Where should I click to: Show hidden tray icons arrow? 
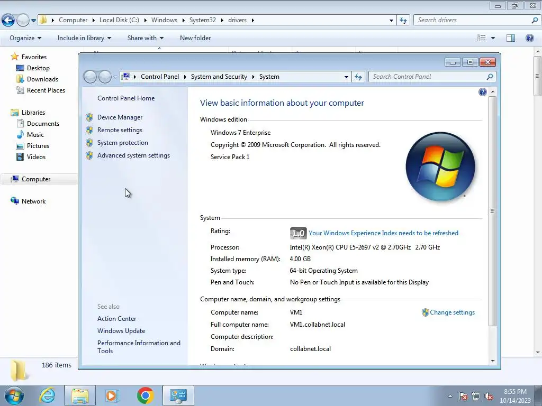coord(450,396)
